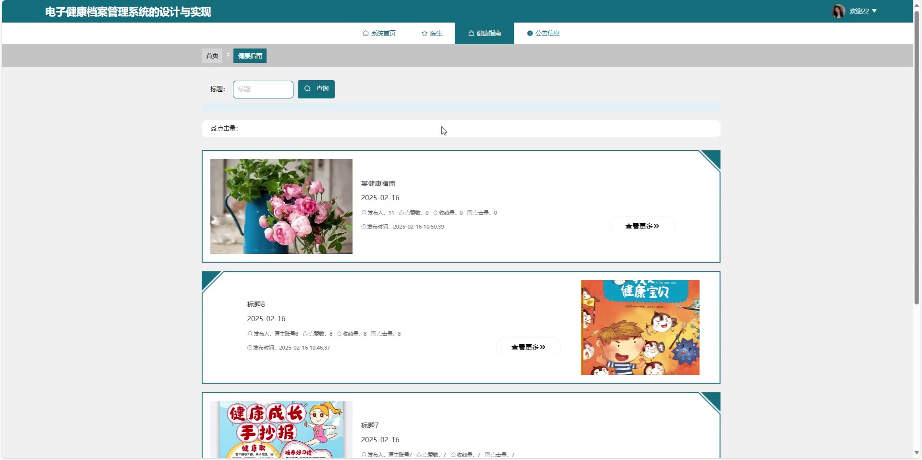
Task: Click the 查询 search button
Action: click(x=316, y=89)
